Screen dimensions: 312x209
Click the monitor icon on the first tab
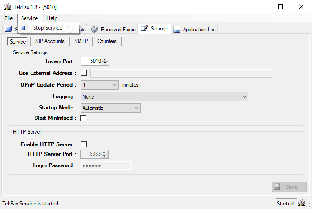pyautogui.click(x=9, y=29)
